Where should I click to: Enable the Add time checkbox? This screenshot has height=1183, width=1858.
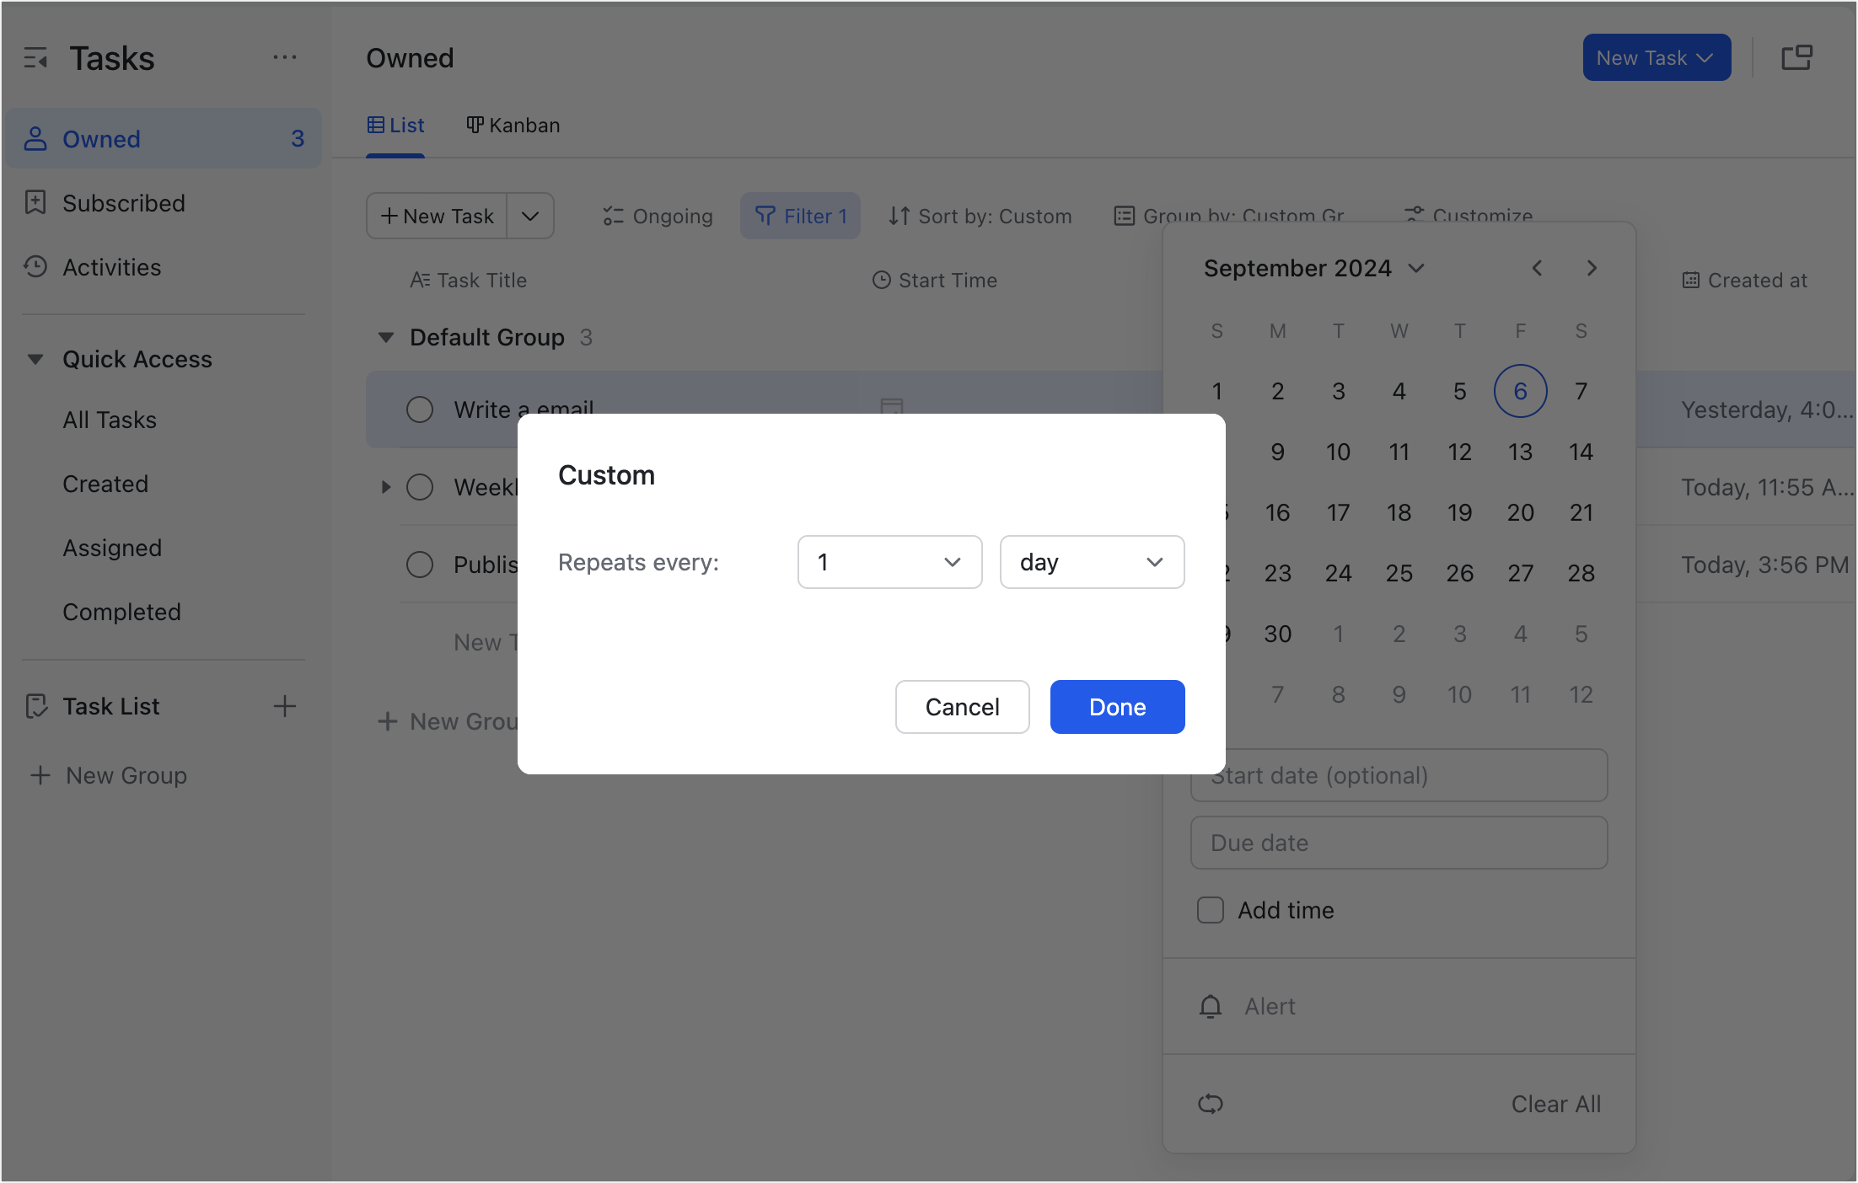[x=1211, y=910]
